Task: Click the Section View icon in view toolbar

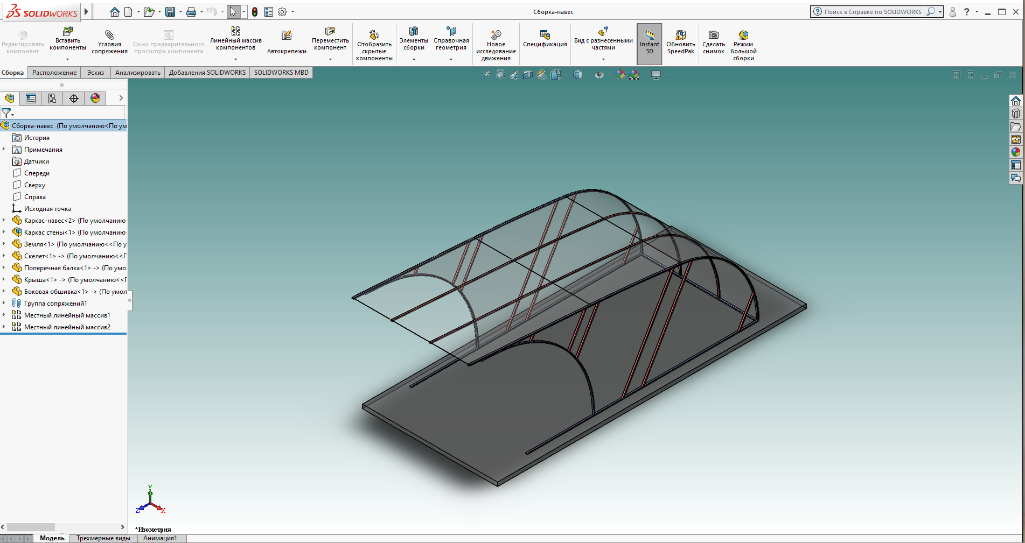Action: [528, 75]
